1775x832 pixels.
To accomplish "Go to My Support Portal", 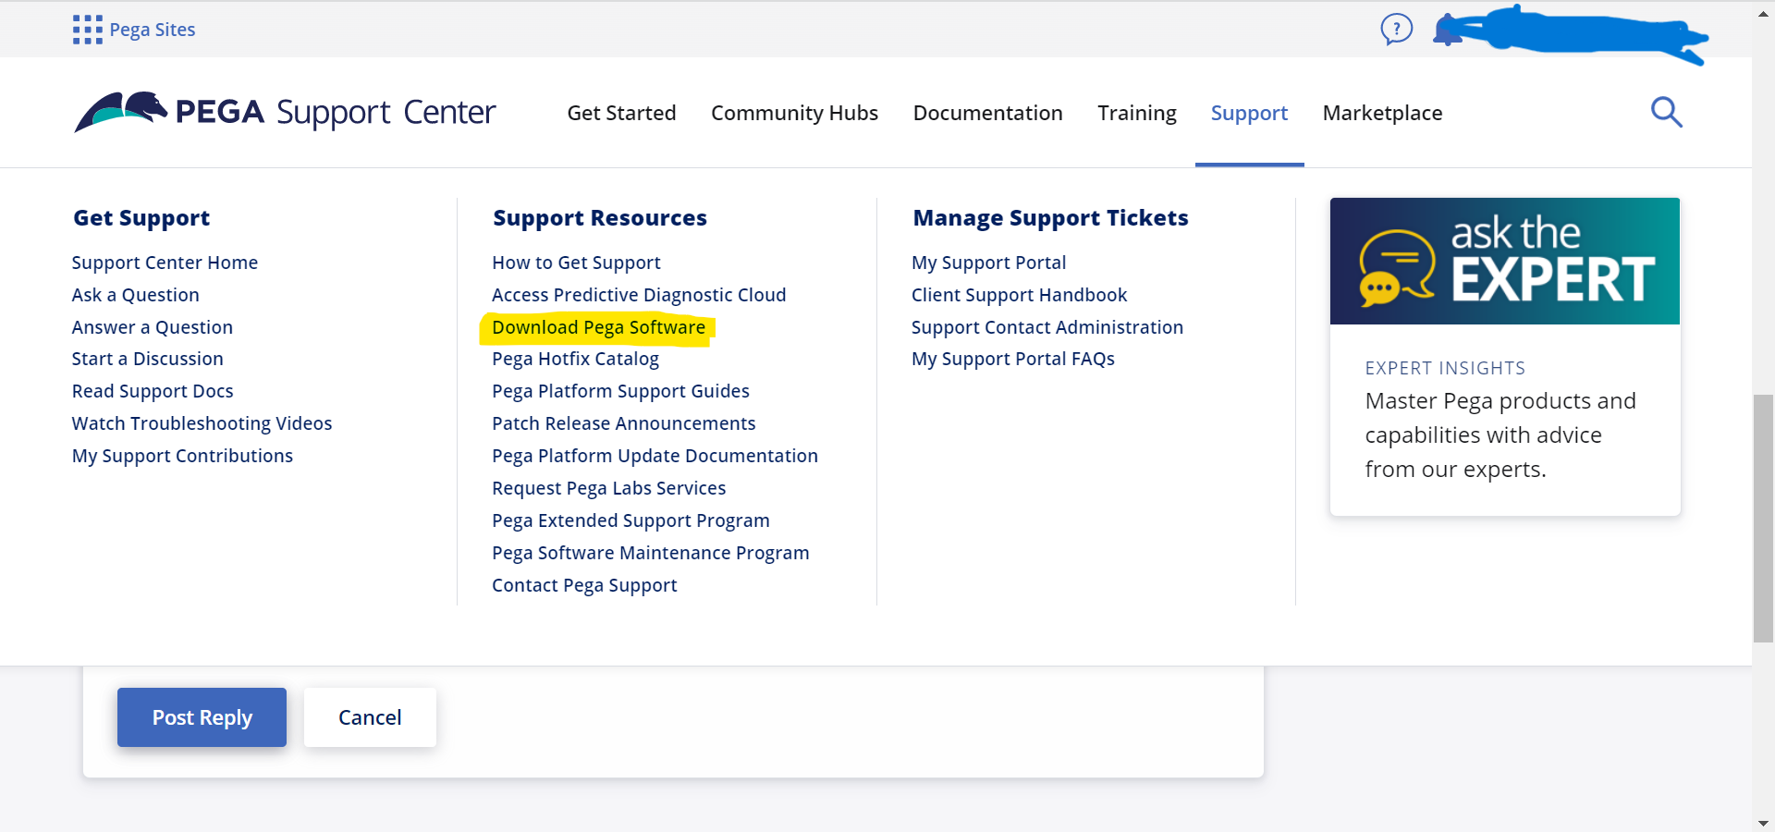I will click(x=988, y=262).
